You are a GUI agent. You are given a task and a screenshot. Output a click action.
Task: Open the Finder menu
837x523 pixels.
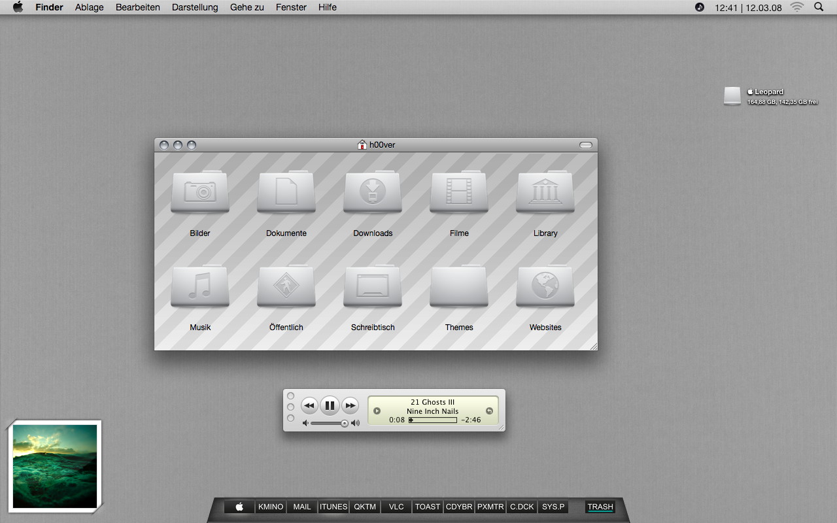(x=50, y=7)
